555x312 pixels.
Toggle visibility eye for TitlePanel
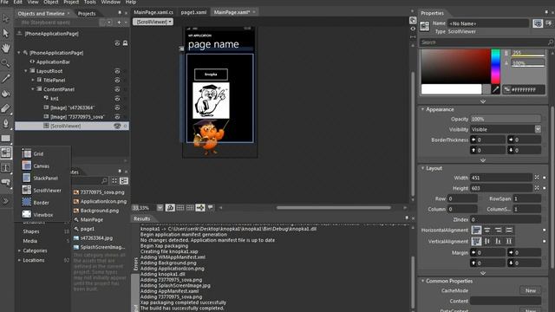tap(117, 81)
